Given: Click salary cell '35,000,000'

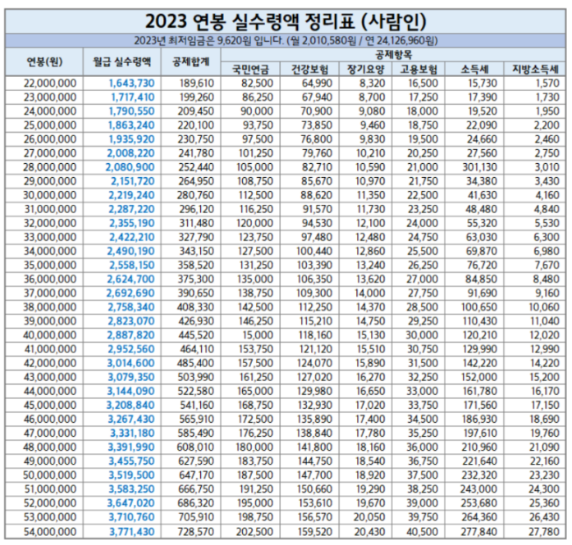Looking at the screenshot, I should (50, 266).
